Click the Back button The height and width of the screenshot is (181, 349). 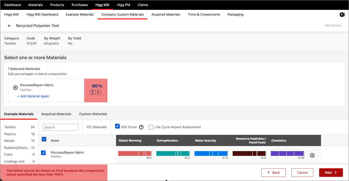click(273, 172)
